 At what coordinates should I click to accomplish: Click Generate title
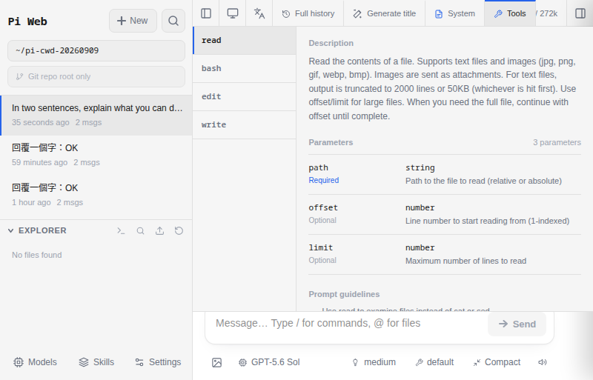[384, 13]
